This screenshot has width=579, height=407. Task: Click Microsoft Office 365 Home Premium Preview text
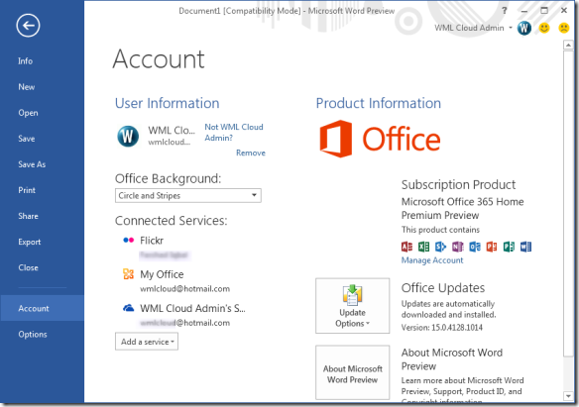462,208
